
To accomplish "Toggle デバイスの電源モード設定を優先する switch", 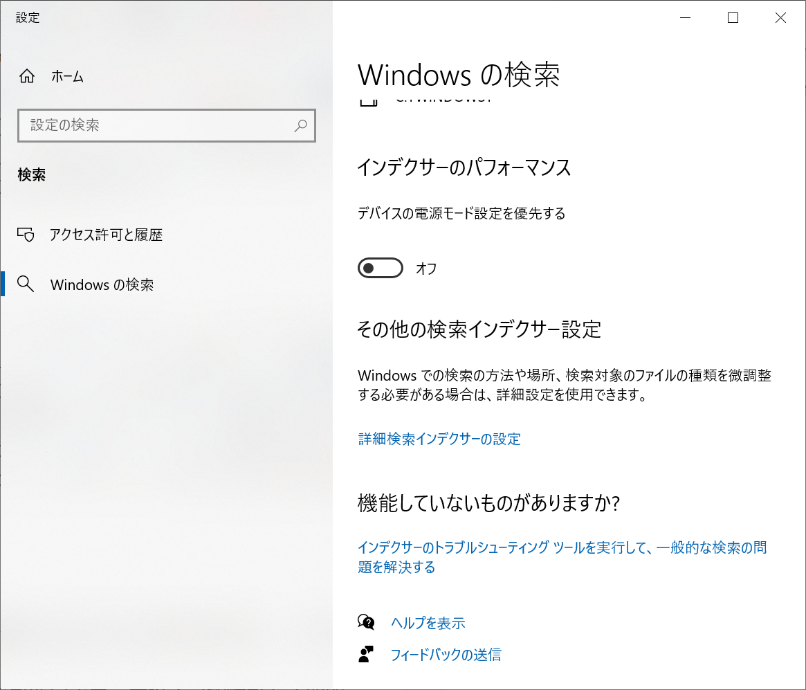I will coord(381,268).
